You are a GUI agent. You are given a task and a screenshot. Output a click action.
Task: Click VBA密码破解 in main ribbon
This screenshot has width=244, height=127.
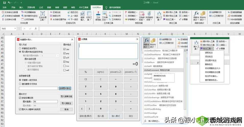235,16
